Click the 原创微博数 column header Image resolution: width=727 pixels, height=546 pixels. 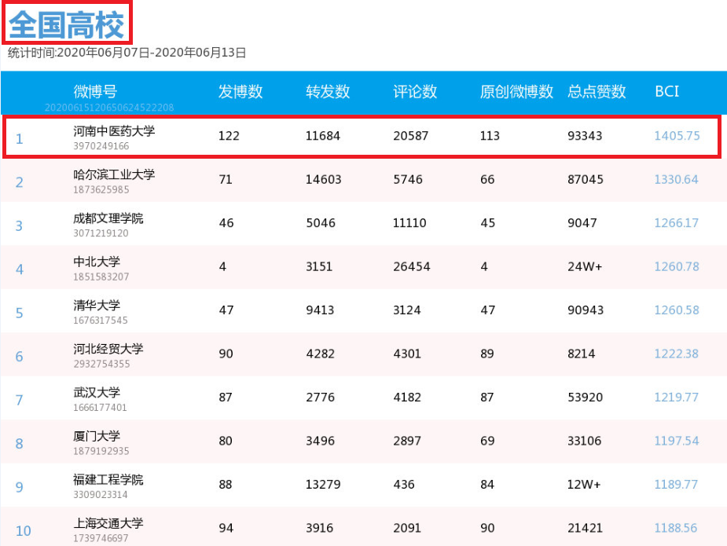pos(516,91)
